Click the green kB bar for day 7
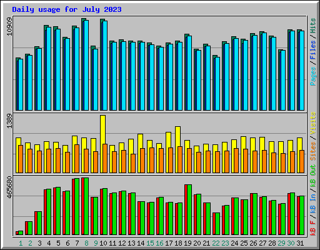Viewport: 320px width, 250px height. (x=77, y=206)
